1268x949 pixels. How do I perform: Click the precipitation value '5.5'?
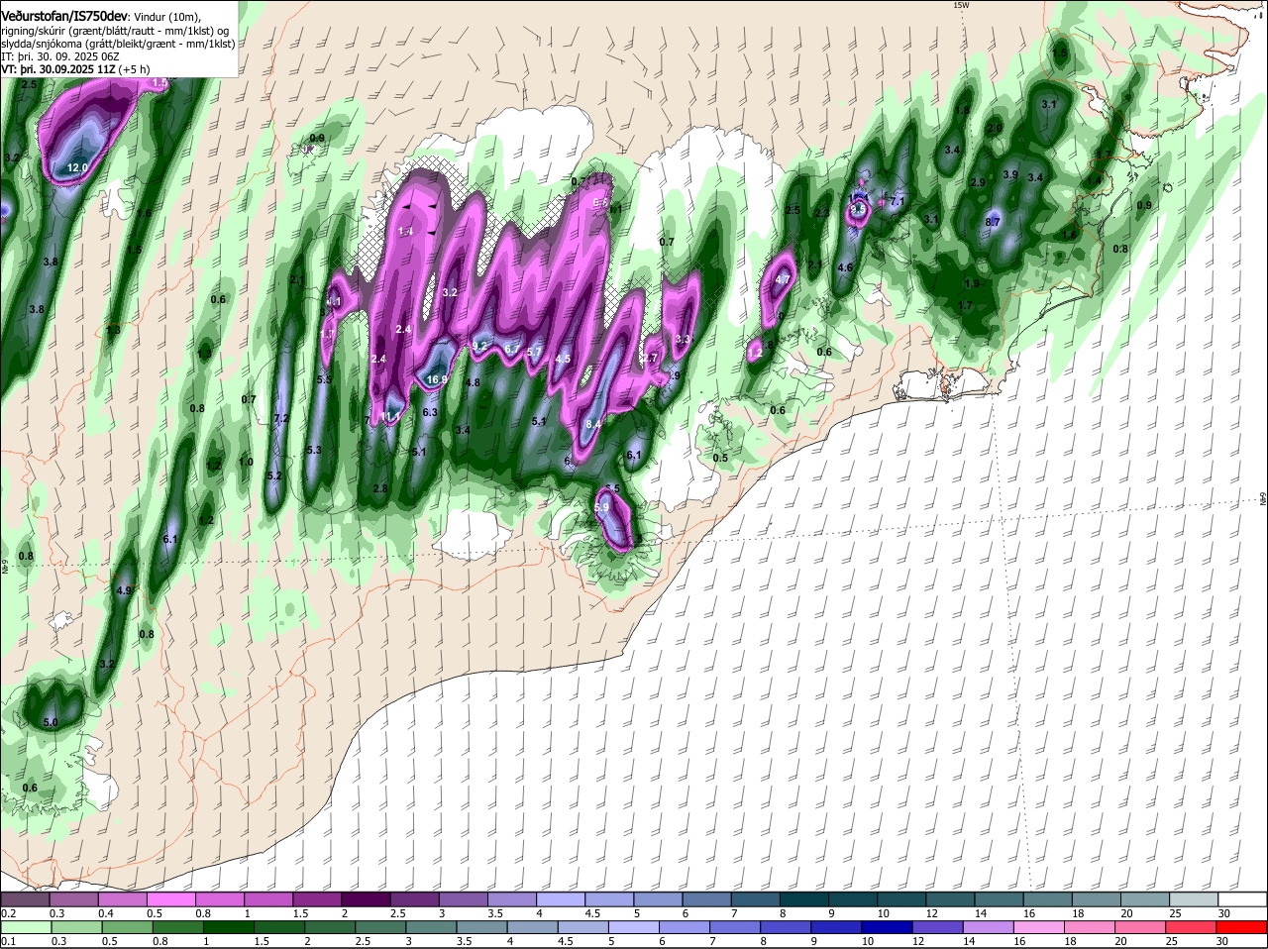(x=324, y=379)
